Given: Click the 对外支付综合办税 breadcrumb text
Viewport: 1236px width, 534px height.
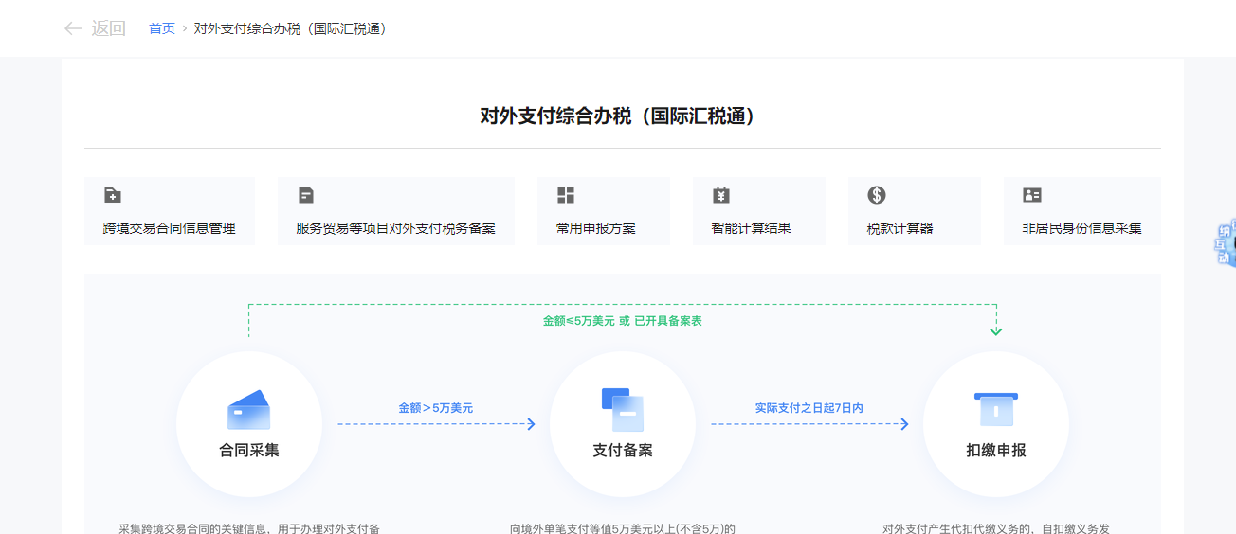Looking at the screenshot, I should 290,28.
